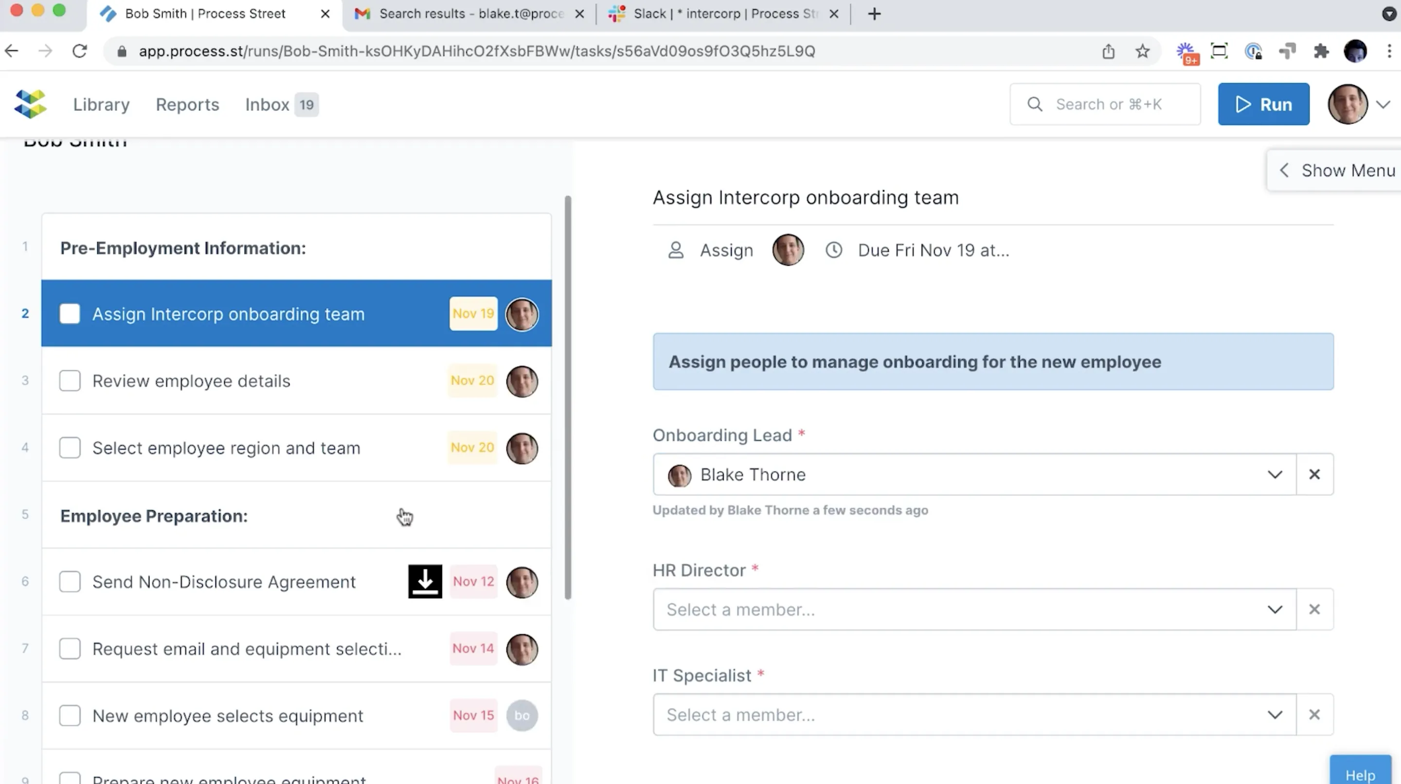This screenshot has height=784, width=1401.
Task: Click Nov 15 due date badge
Action: click(x=473, y=715)
